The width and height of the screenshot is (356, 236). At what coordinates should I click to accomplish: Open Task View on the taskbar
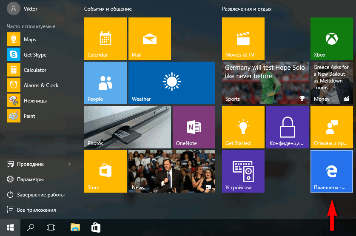coord(51,227)
